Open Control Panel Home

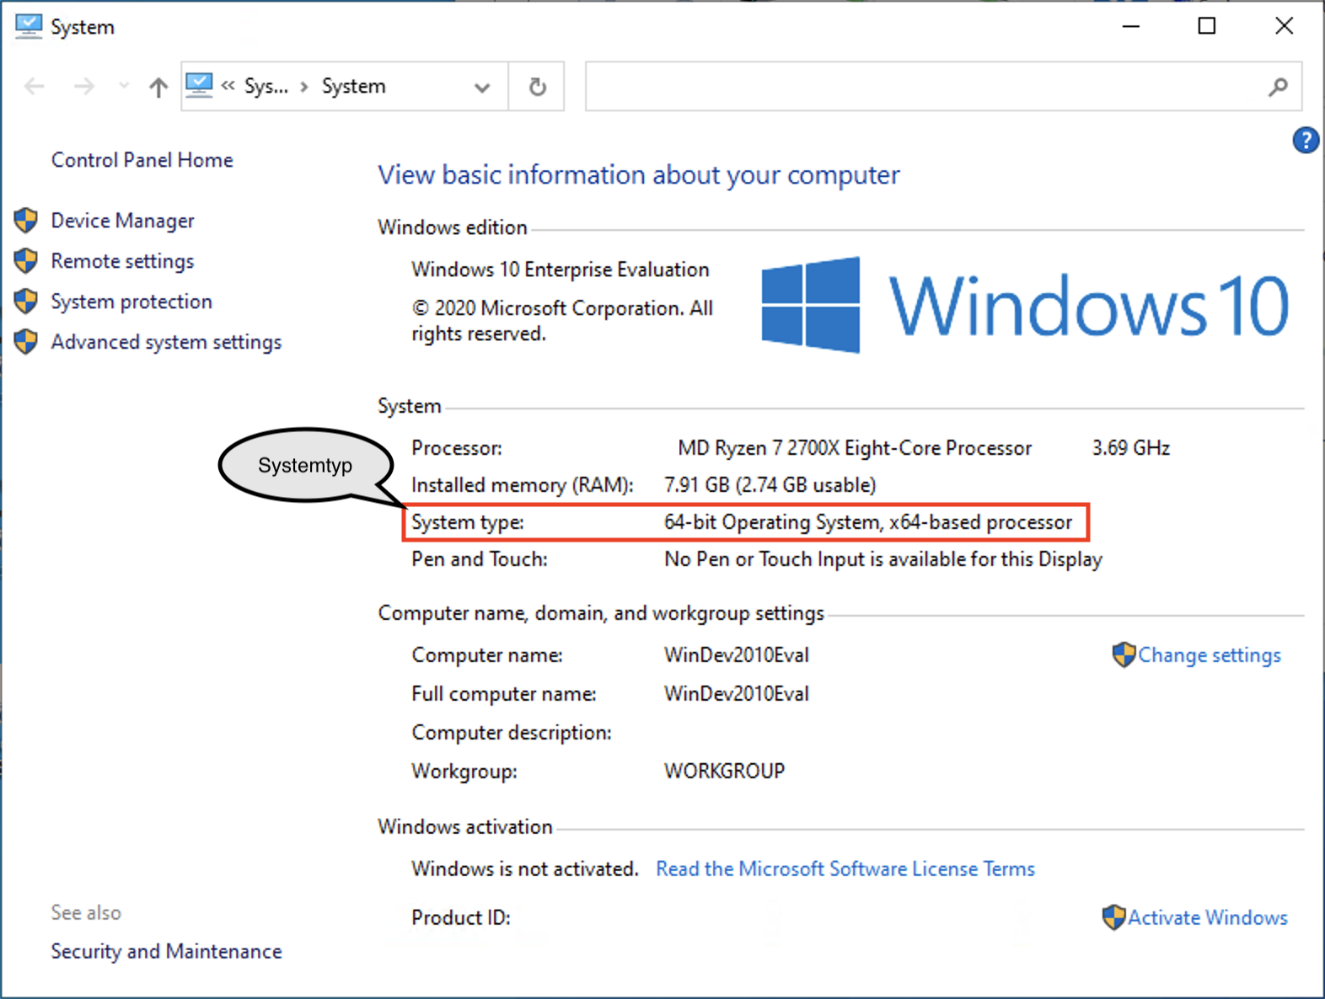click(142, 160)
